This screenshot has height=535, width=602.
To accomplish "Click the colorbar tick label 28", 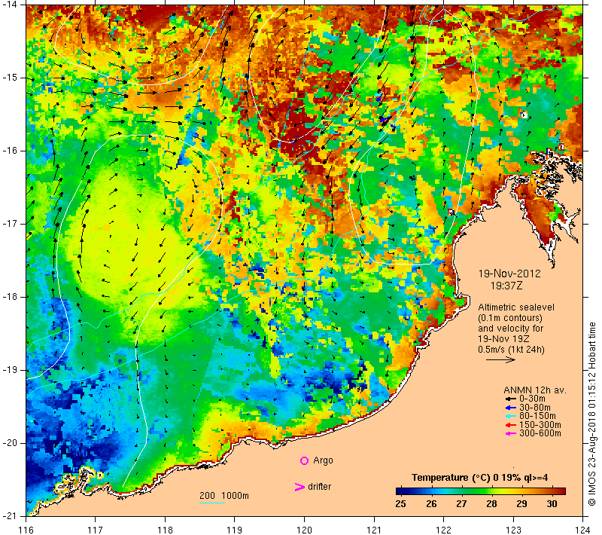I will pos(491,504).
